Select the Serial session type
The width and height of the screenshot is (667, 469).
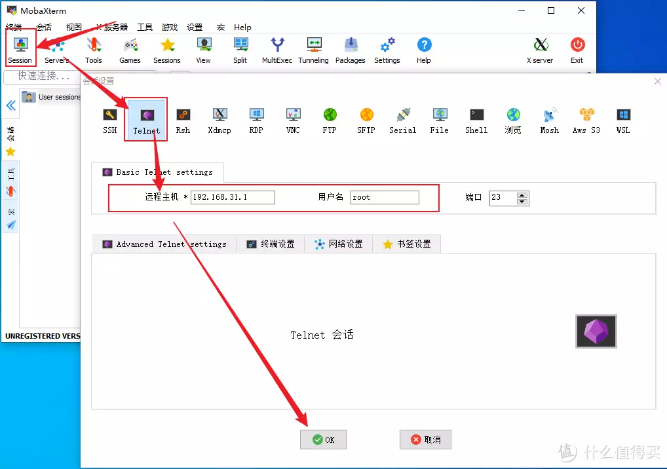pos(403,121)
